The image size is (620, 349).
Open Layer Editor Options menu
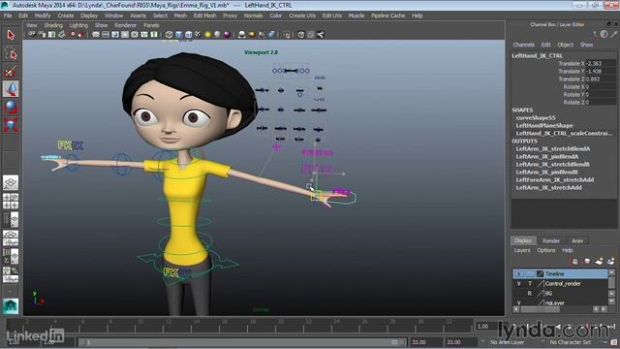click(x=546, y=250)
